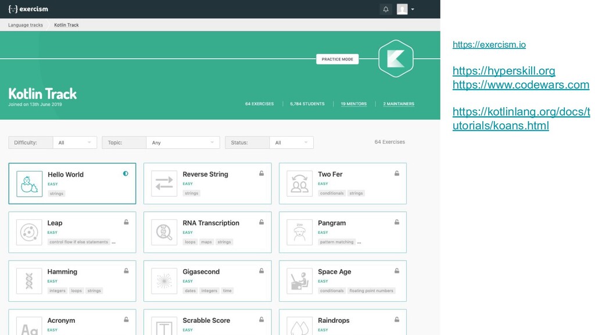
Task: Open the Hello World exercise title
Action: tap(66, 174)
